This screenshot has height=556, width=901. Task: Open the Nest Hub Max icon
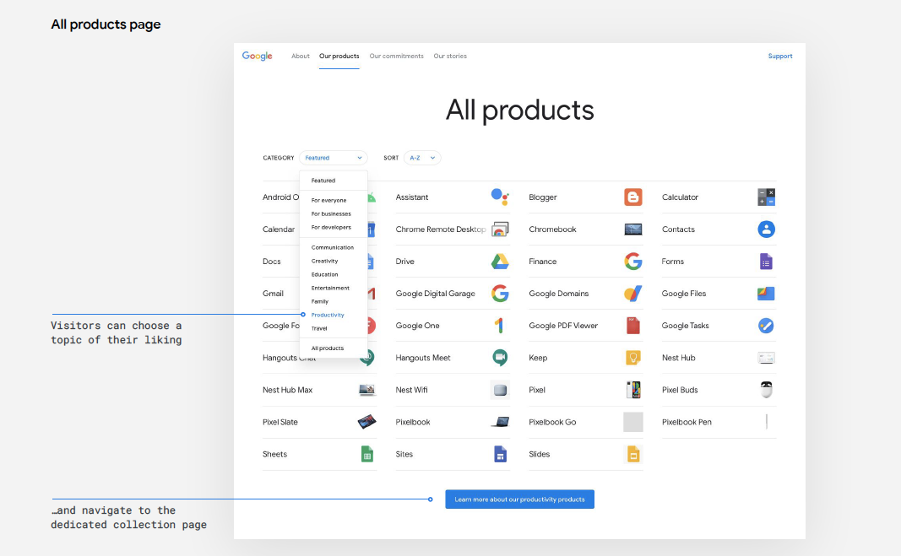coord(367,390)
